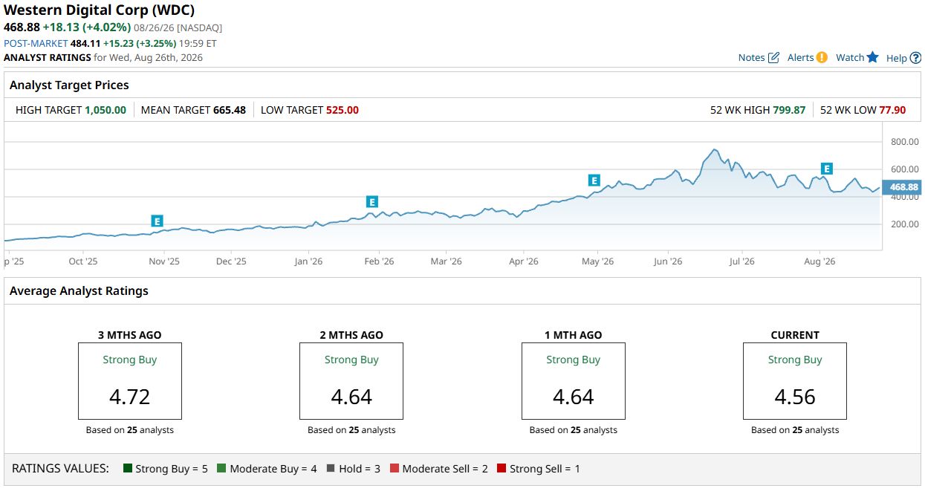Click the blue Watch star icon
The height and width of the screenshot is (494, 925).
[x=873, y=57]
